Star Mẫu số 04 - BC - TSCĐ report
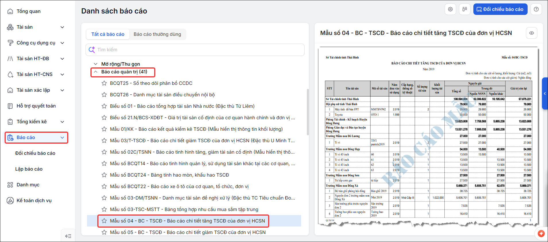Image resolution: width=548 pixels, height=242 pixels. point(104,221)
